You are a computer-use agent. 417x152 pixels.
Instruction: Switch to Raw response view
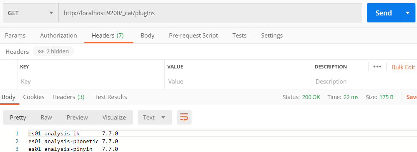(46, 117)
